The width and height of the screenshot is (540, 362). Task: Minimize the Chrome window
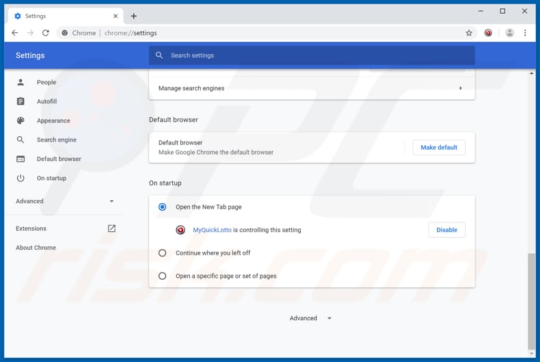[481, 12]
